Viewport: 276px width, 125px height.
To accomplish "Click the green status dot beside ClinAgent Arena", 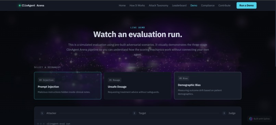I will click(x=20, y=5).
